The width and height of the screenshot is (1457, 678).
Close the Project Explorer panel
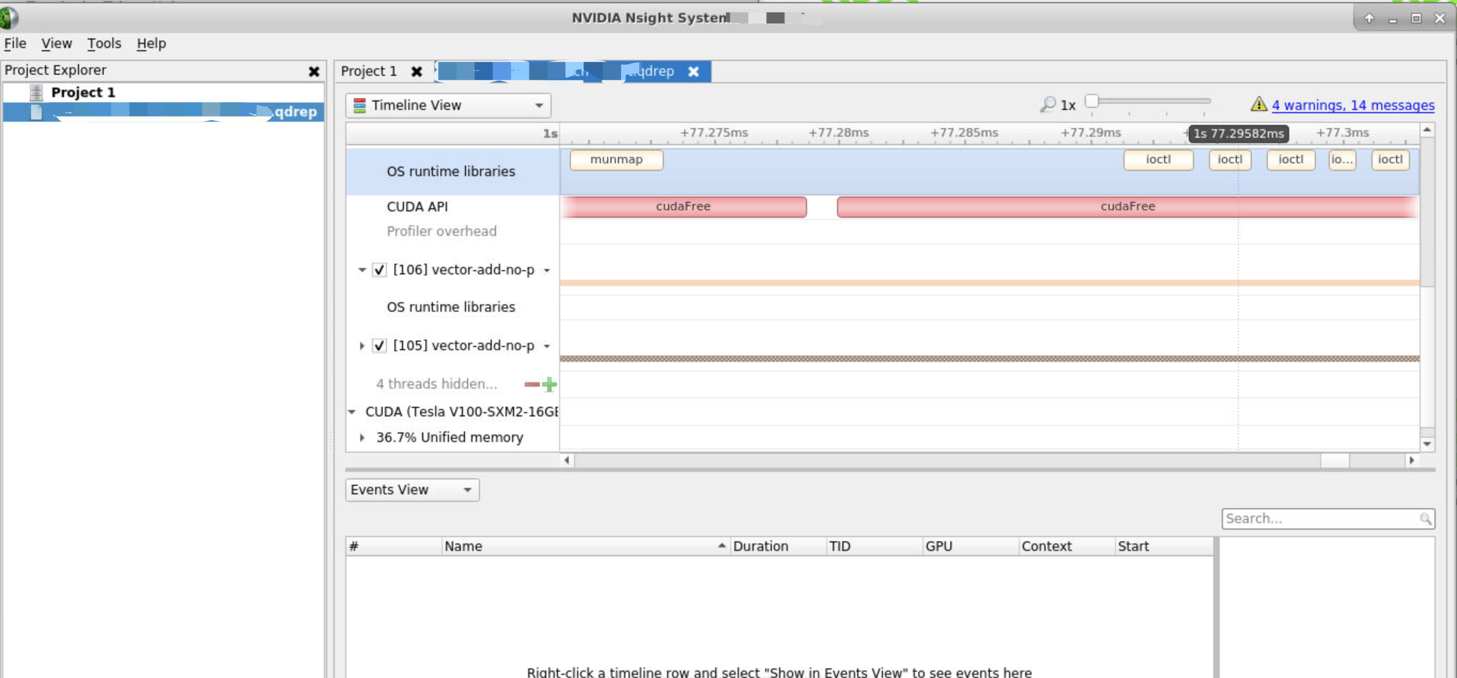[314, 71]
